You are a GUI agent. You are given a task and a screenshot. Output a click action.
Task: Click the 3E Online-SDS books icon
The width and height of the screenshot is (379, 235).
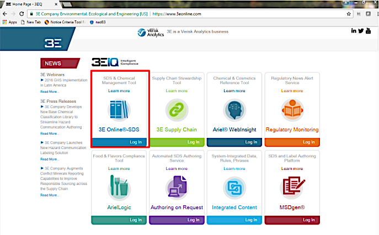pos(119,110)
